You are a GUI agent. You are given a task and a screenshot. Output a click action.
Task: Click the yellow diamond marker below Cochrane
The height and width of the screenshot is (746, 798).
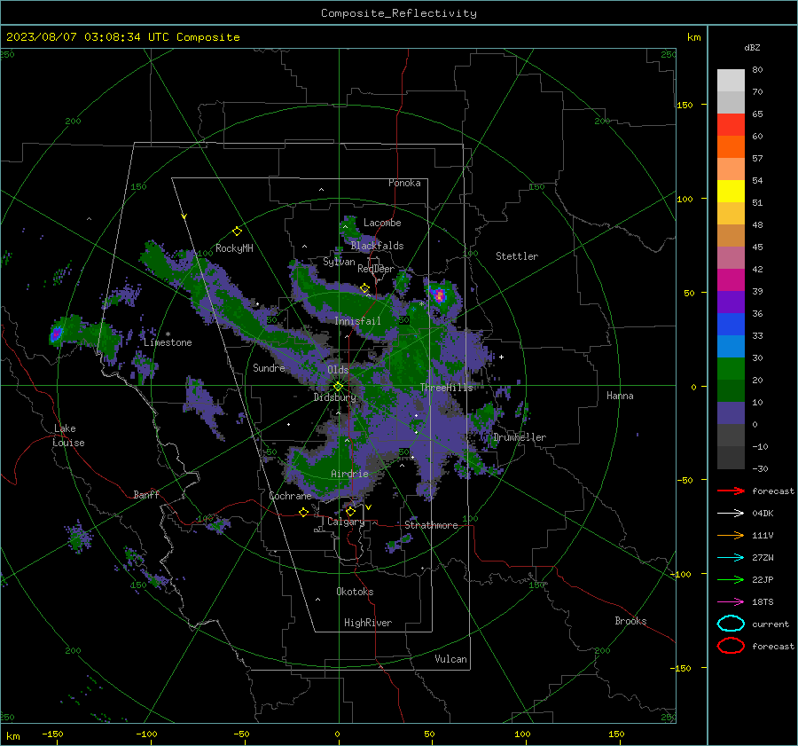(303, 512)
